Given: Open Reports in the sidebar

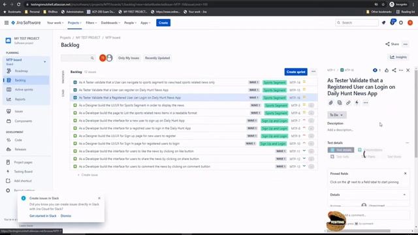Looking at the screenshot, I should (x=20, y=99).
